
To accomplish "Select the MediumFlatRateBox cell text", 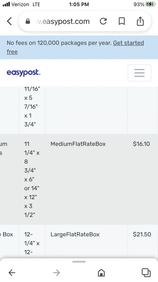I will click(x=78, y=144).
